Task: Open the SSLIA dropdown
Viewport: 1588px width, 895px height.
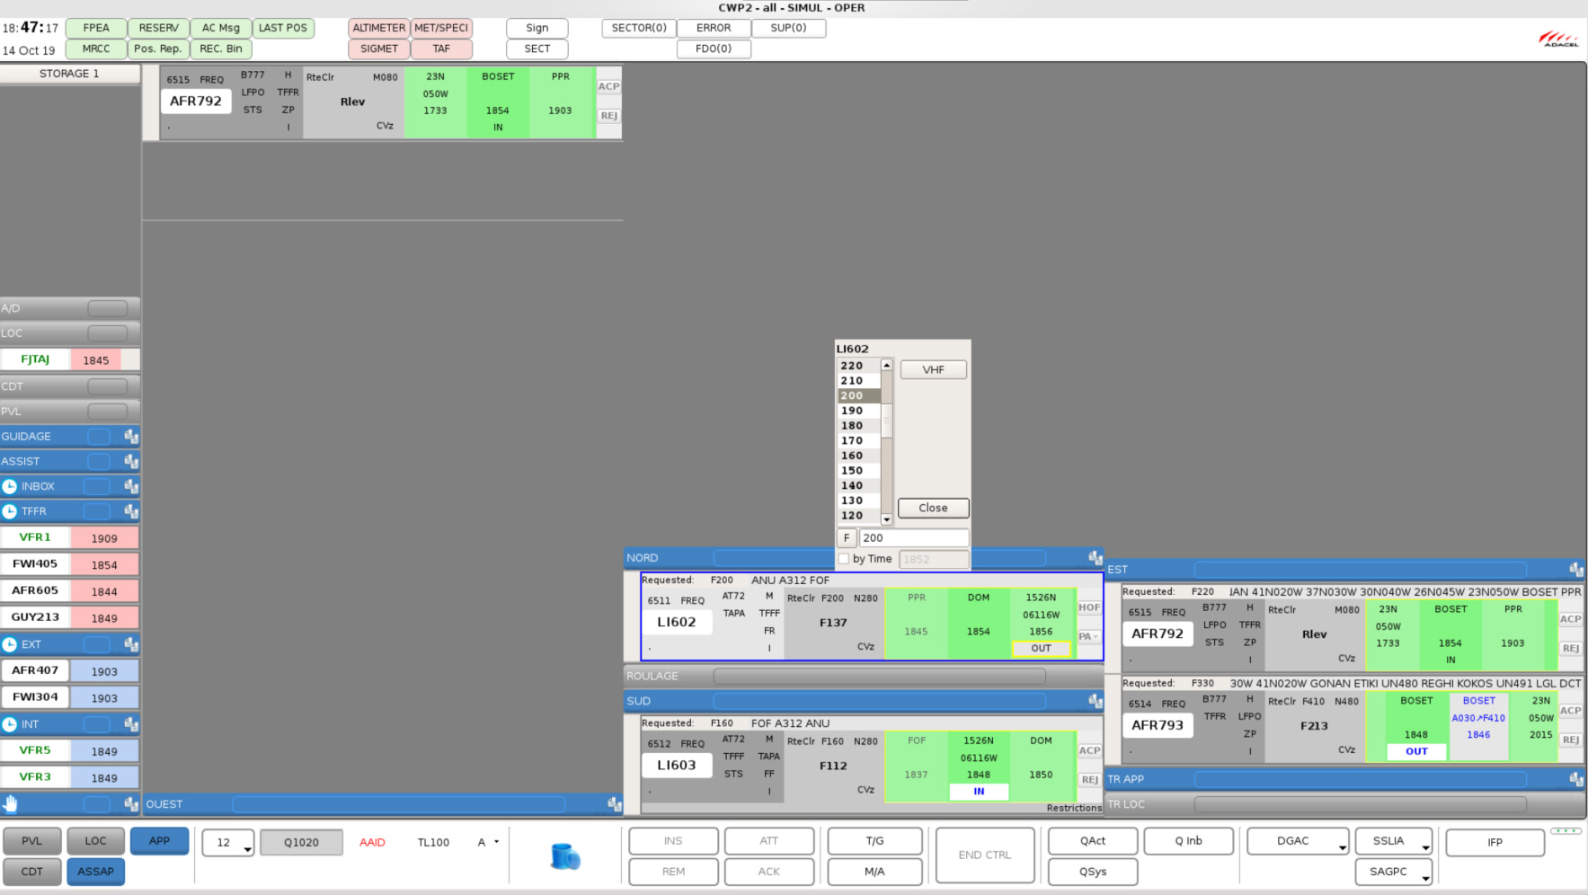Action: click(x=1394, y=841)
